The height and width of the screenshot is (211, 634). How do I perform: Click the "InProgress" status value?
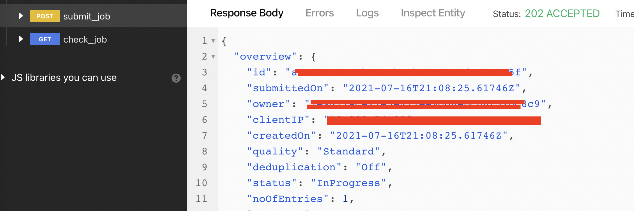348,183
